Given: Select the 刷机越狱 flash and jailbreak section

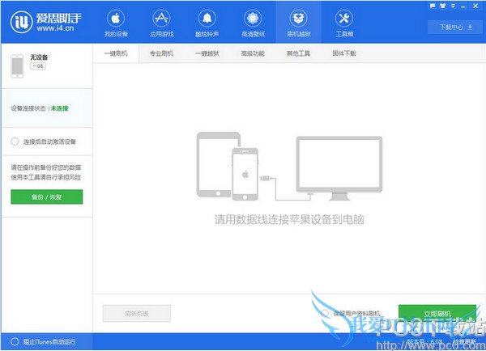Looking at the screenshot, I should click(x=298, y=23).
